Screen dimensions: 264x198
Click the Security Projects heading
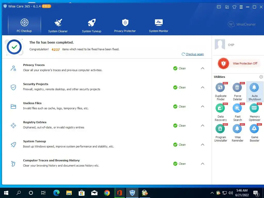pos(36,84)
